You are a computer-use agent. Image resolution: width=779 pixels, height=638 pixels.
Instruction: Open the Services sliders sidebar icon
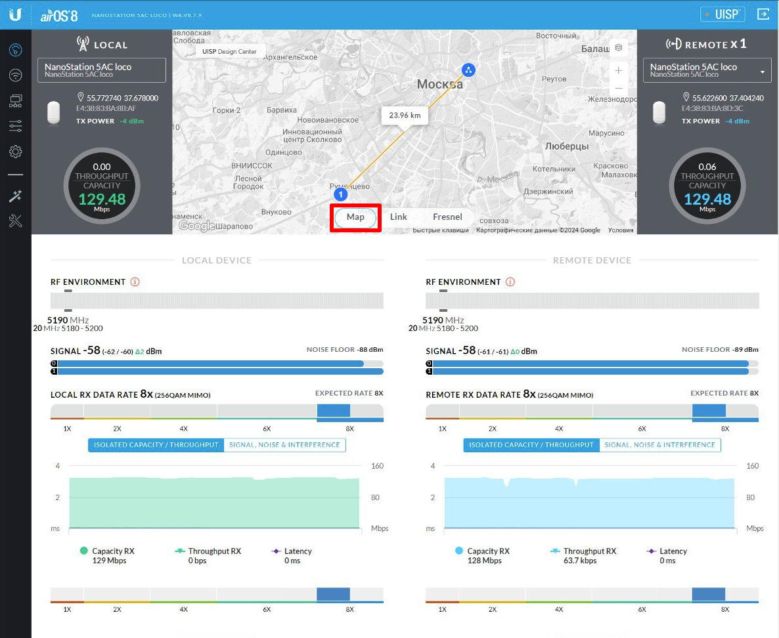click(x=15, y=126)
